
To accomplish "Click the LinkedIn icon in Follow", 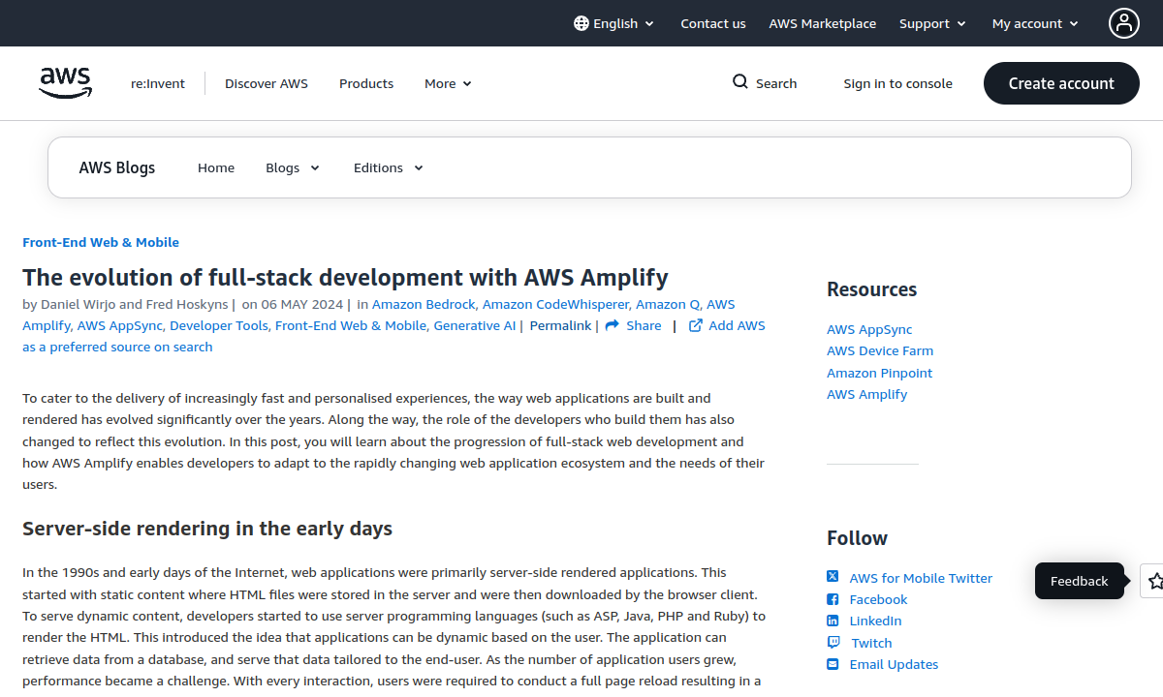I will [833, 621].
